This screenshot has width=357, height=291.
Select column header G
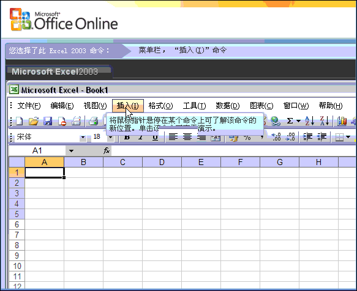pyautogui.click(x=279, y=162)
